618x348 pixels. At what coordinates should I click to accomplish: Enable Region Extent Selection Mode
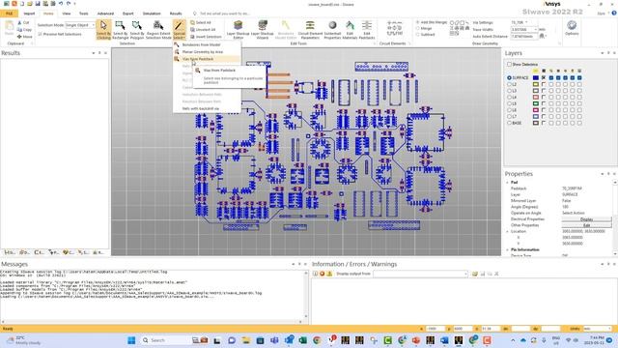[x=158, y=30]
